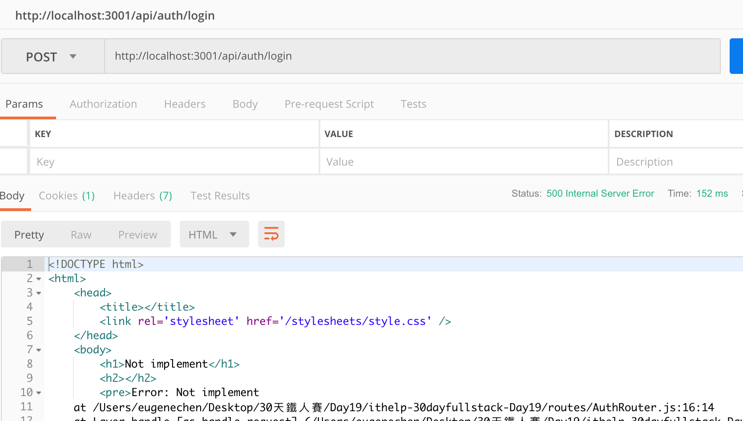743x421 pixels.
Task: Open the request Headers tab
Action: tap(185, 104)
